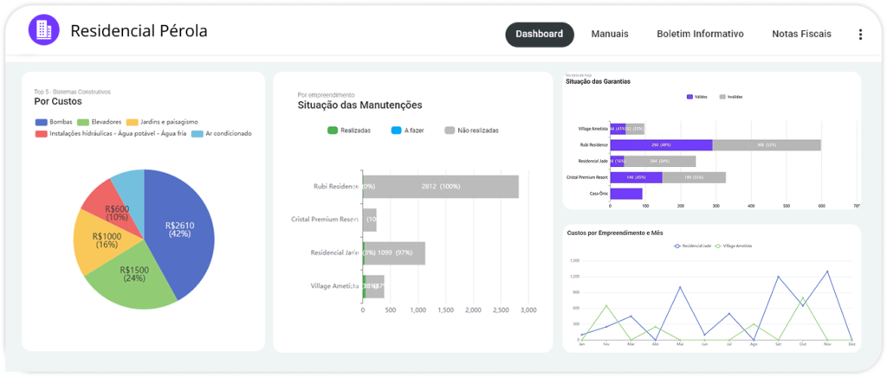Toggle the Realizadas legend item
Screen dimensions: 887x377
point(348,131)
